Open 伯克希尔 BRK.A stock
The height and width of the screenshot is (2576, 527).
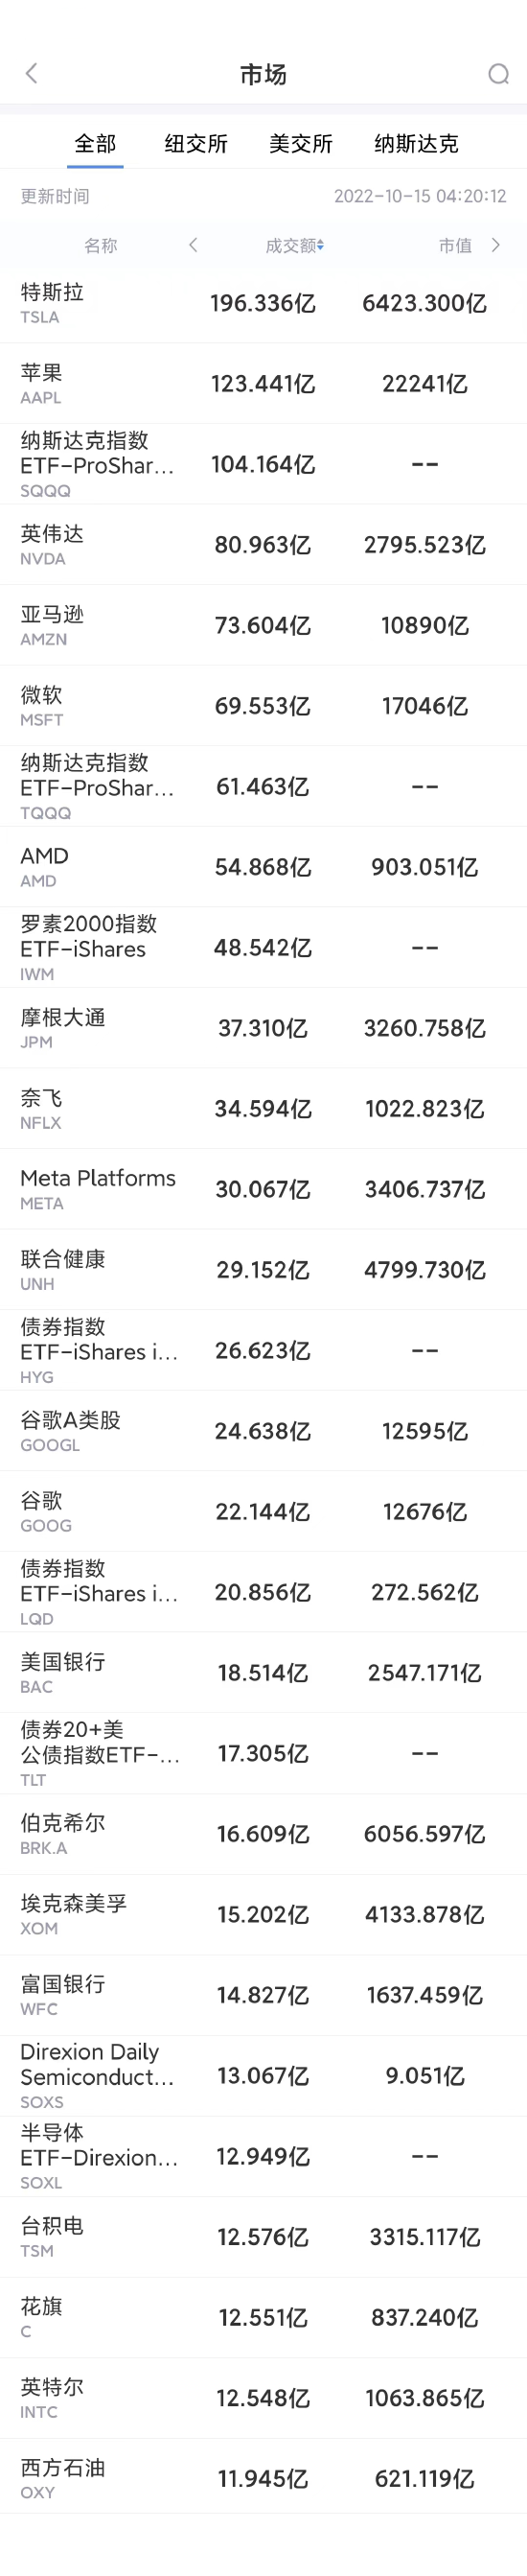pos(263,1834)
